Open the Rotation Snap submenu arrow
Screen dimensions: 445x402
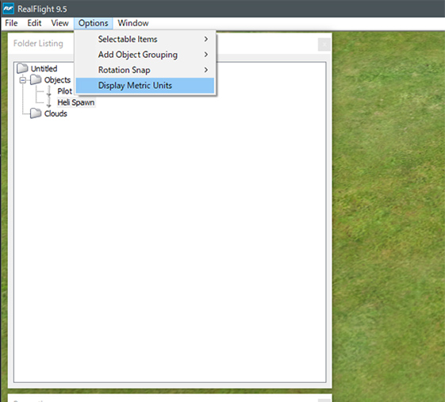tap(206, 70)
